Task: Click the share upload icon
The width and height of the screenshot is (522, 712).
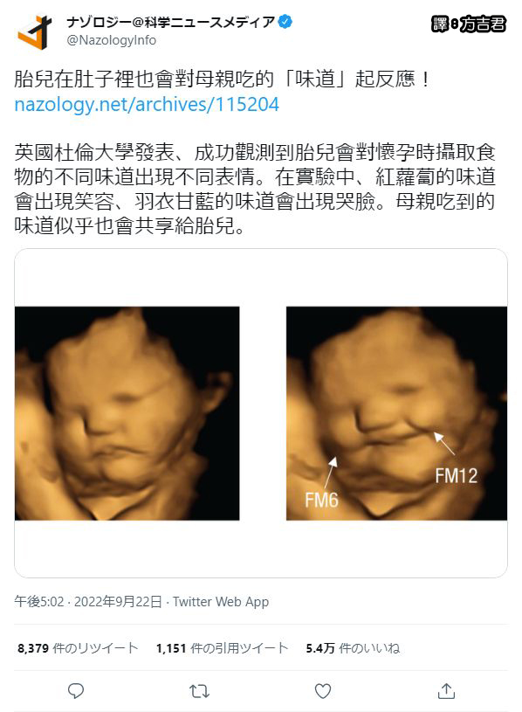Action: tap(446, 691)
